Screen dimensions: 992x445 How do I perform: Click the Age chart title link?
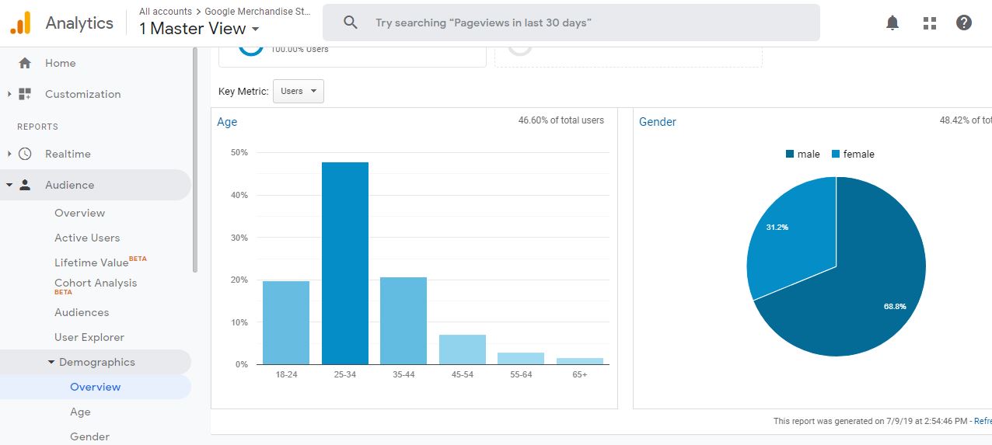(x=227, y=122)
